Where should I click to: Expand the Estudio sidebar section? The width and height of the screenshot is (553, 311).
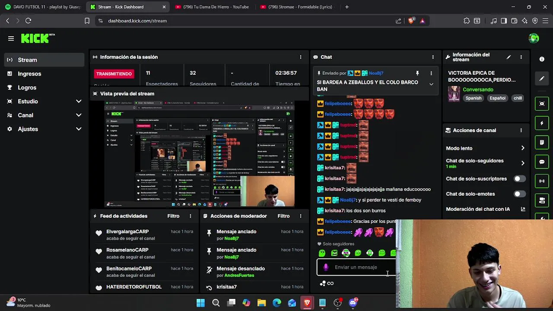79,102
